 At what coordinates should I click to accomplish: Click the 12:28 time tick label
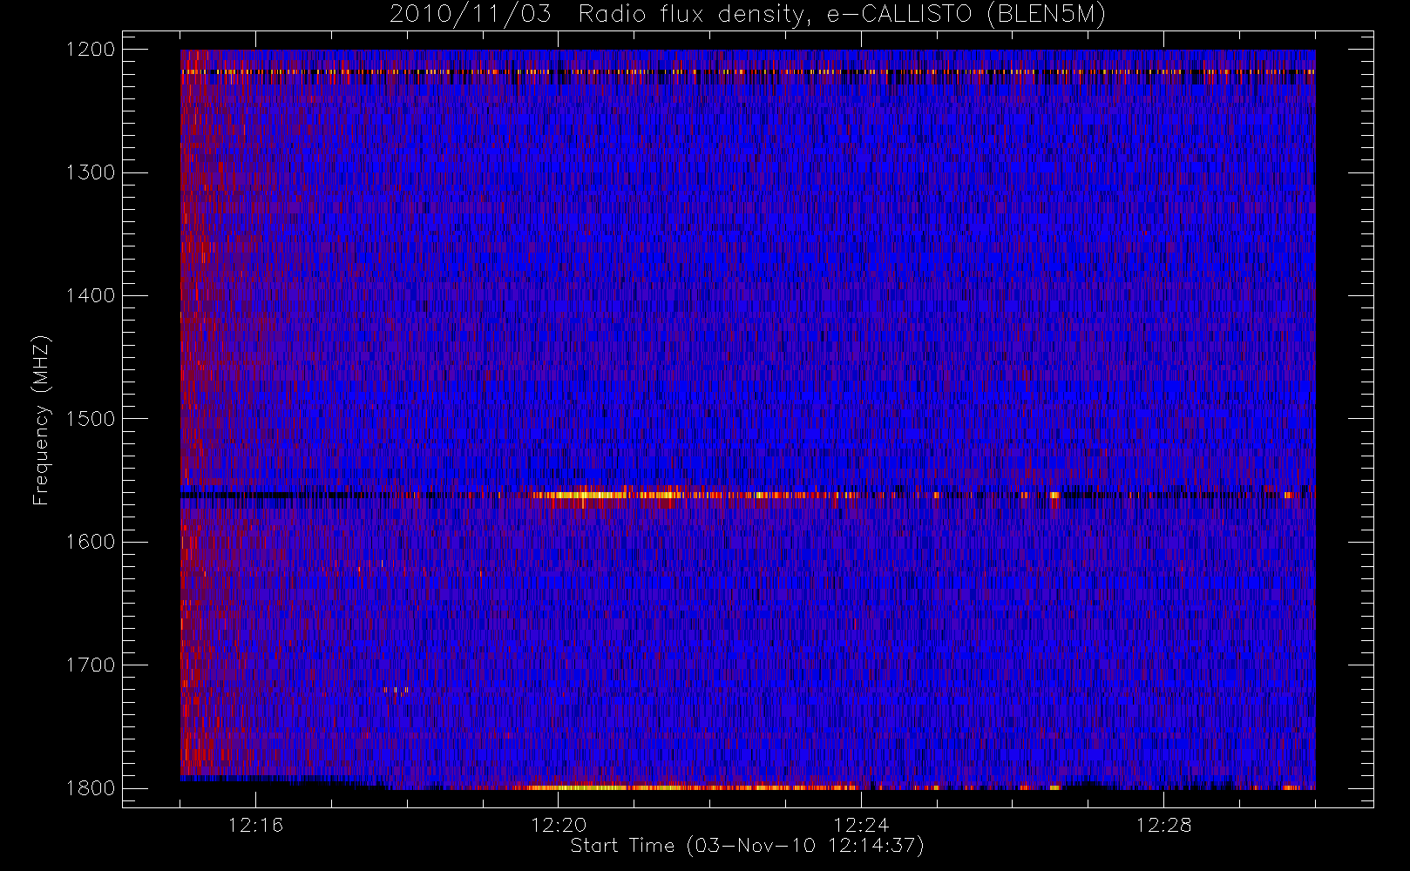(x=1163, y=825)
